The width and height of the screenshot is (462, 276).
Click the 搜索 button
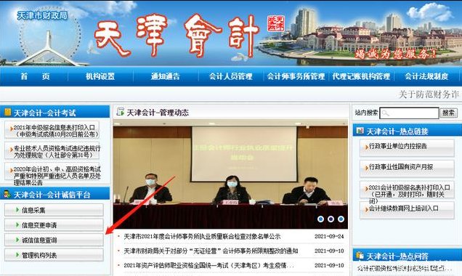click(448, 113)
